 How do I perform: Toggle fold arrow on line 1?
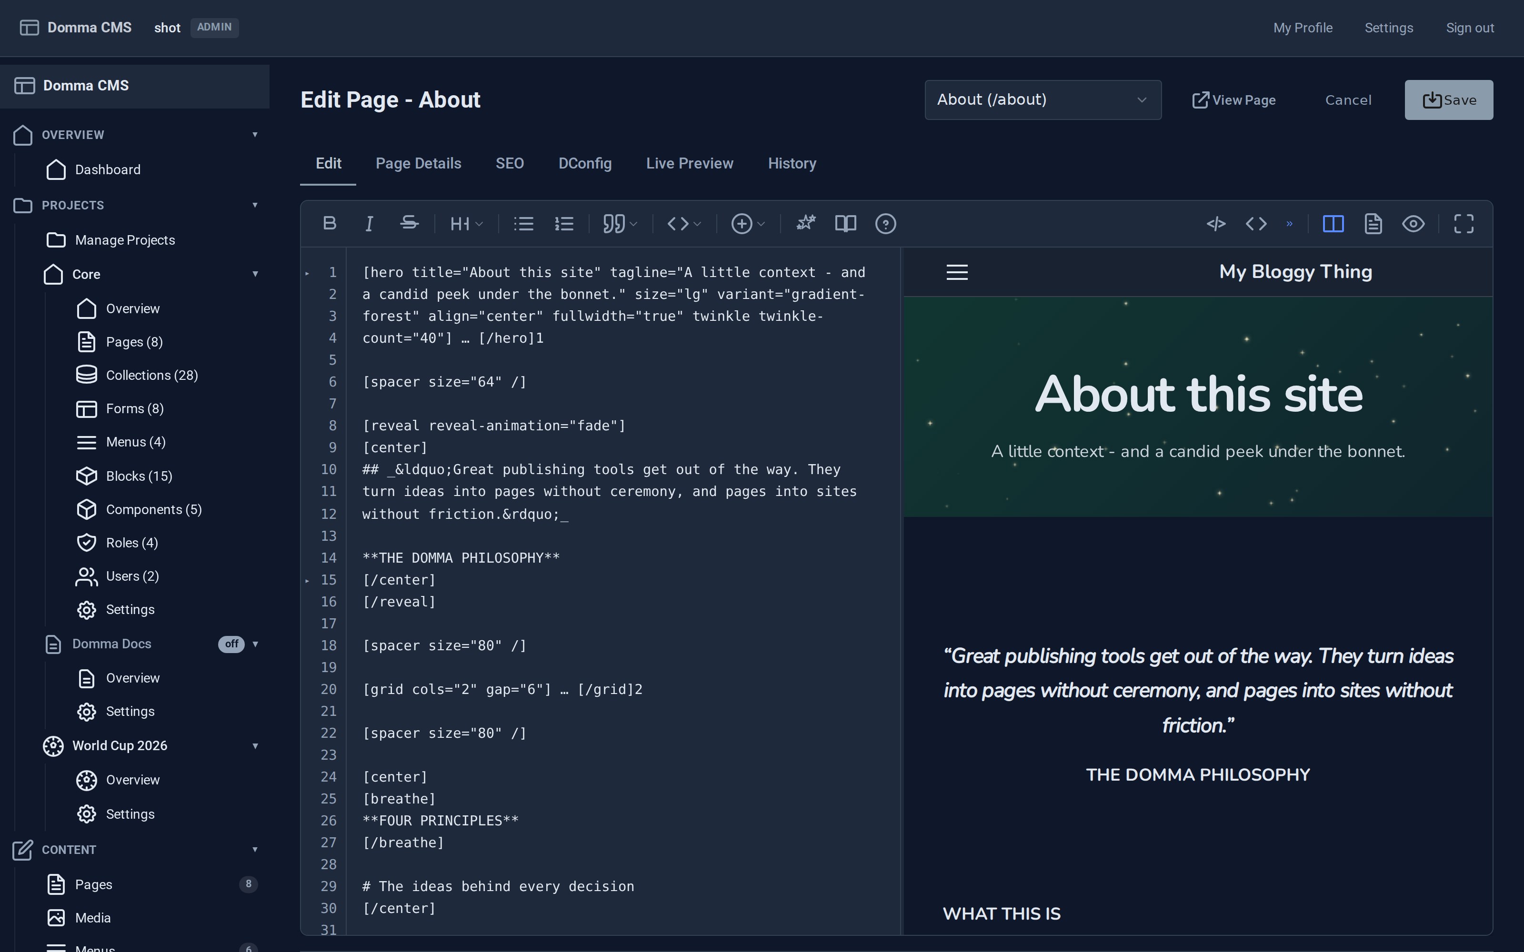pos(307,273)
